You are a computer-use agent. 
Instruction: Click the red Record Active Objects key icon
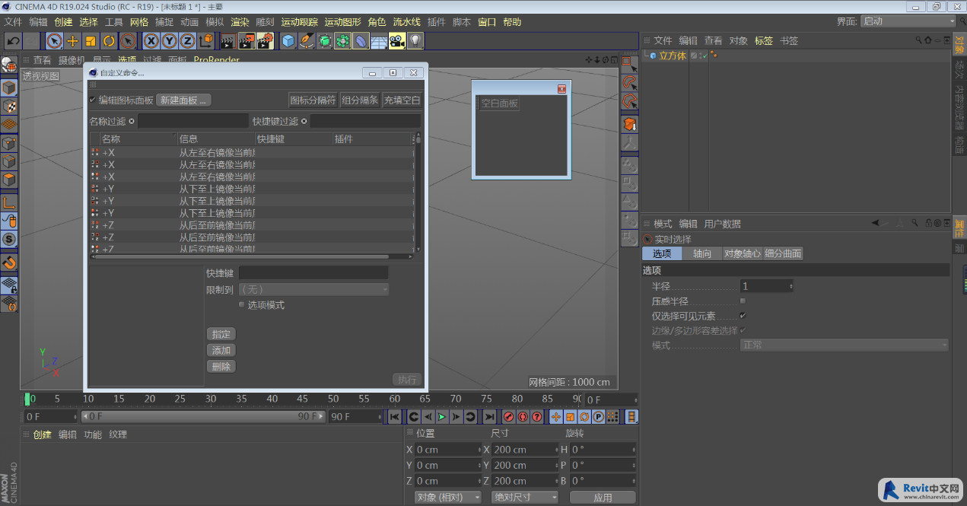[x=509, y=417]
